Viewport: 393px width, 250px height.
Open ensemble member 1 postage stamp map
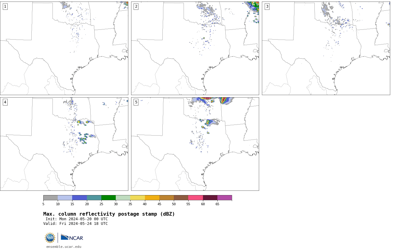64,48
